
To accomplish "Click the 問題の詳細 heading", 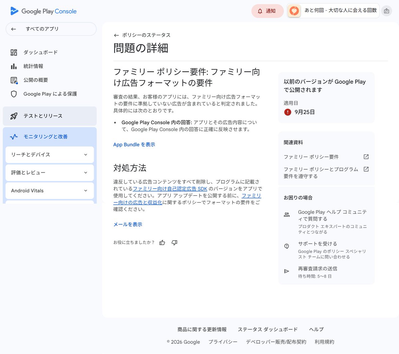I will 141,48.
